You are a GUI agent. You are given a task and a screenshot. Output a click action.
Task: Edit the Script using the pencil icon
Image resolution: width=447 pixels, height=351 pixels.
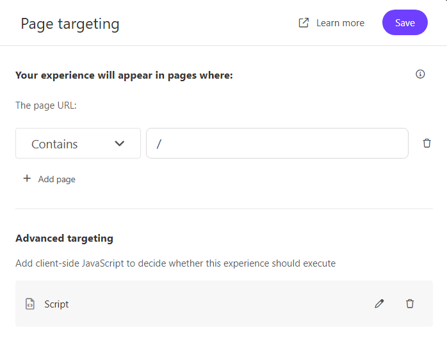pyautogui.click(x=379, y=304)
